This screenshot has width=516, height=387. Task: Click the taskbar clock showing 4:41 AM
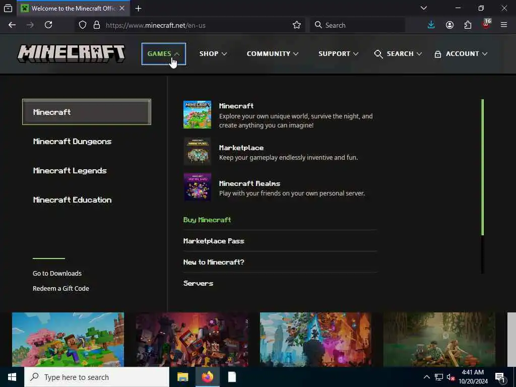(x=473, y=377)
